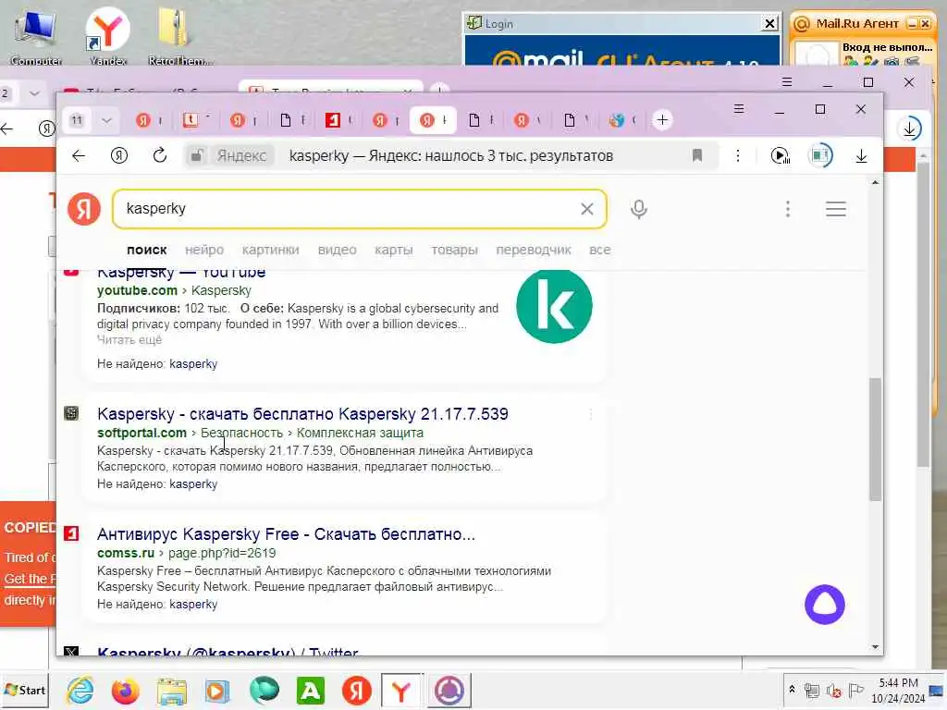The image size is (947, 710).
Task: Click the red Yandex logo beside the search box
Action: point(84,209)
